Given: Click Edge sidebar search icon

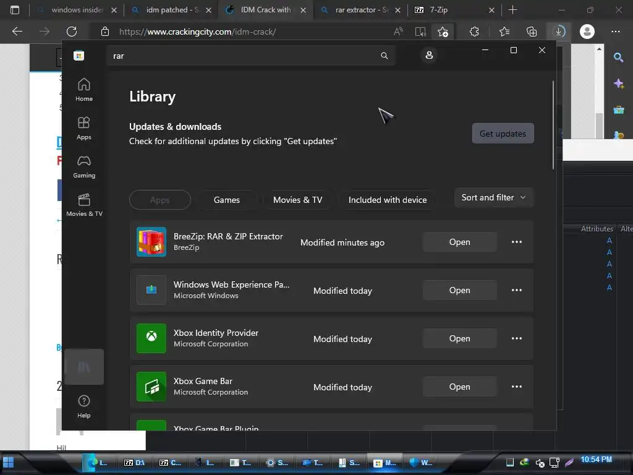Looking at the screenshot, I should pos(618,58).
